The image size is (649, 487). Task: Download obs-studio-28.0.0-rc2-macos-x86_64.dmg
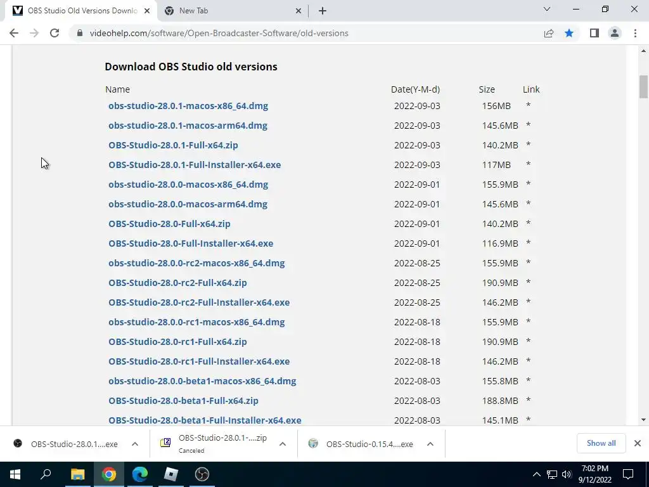pos(196,263)
